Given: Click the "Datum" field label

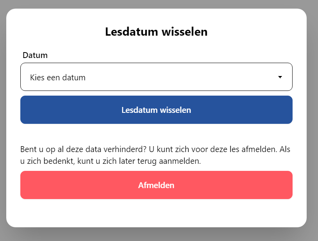Looking at the screenshot, I should click(35, 55).
